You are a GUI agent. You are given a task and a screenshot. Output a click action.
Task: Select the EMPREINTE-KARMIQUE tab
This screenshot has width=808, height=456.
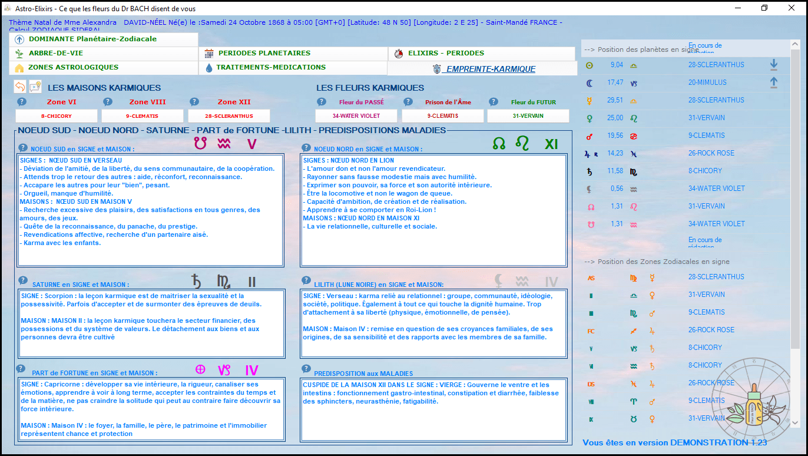(482, 68)
